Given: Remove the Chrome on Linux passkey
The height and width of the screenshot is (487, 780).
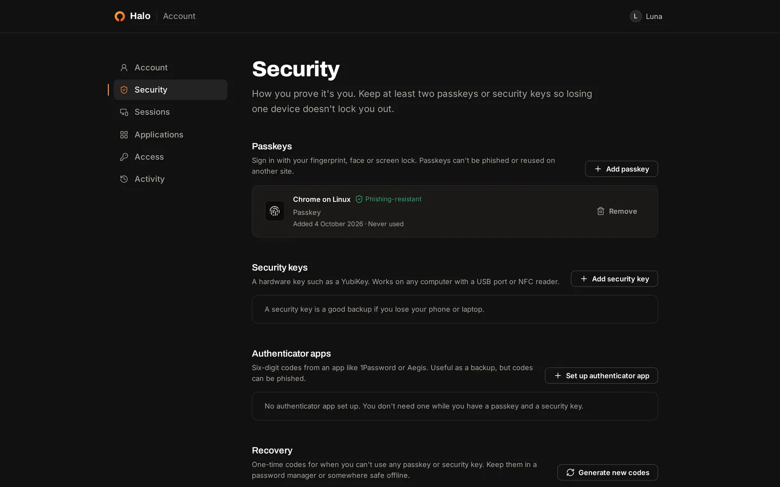Looking at the screenshot, I should click(617, 211).
